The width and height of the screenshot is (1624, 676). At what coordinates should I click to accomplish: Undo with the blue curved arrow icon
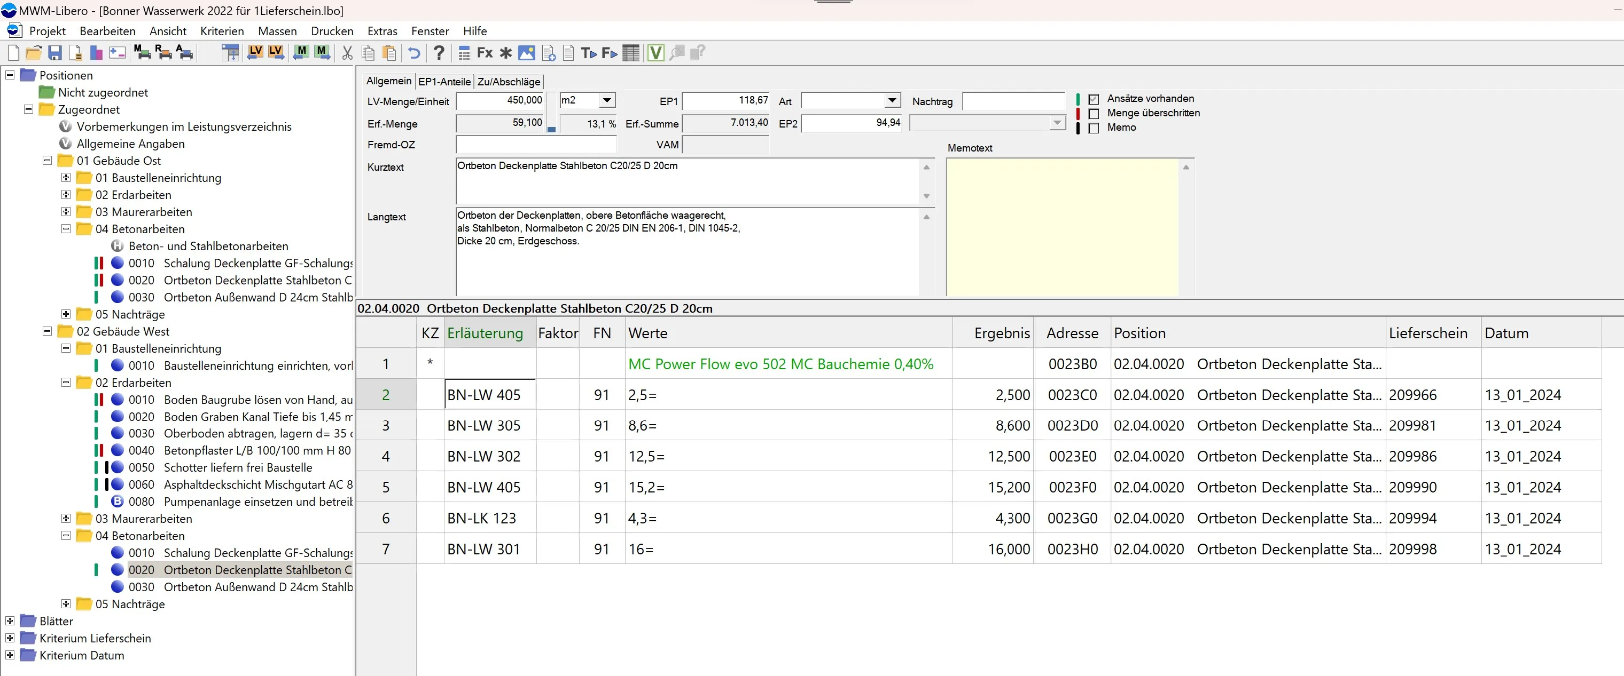click(x=414, y=53)
